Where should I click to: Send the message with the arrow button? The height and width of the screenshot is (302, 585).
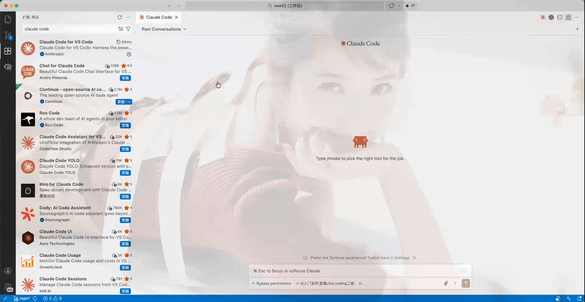[x=466, y=283]
